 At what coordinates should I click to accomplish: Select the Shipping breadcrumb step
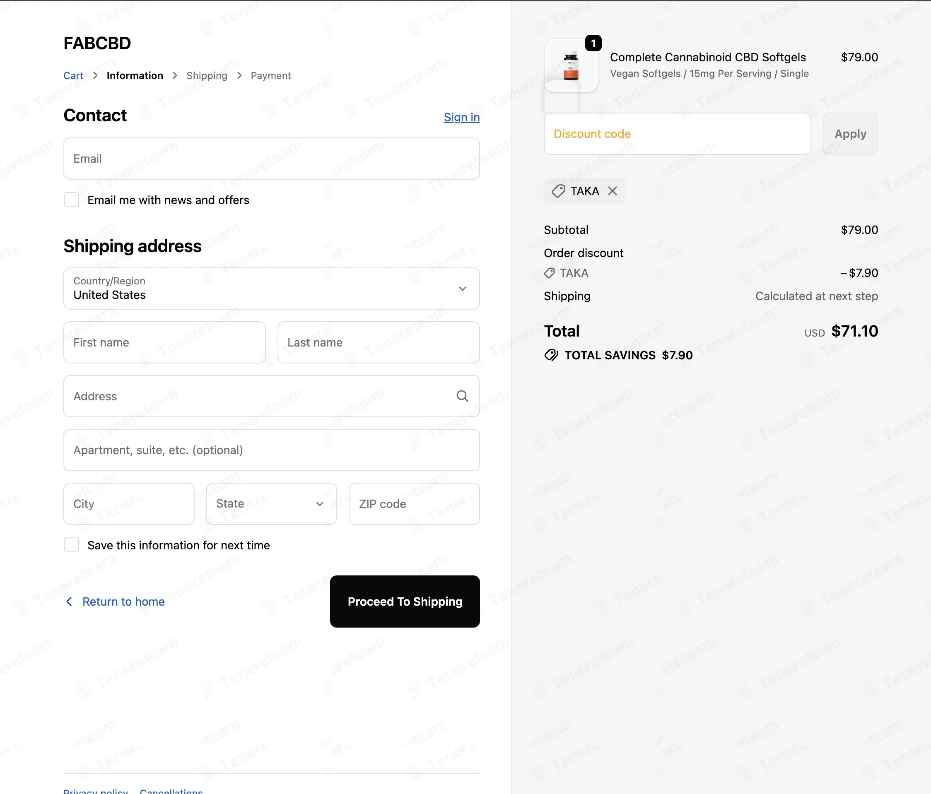coord(207,75)
